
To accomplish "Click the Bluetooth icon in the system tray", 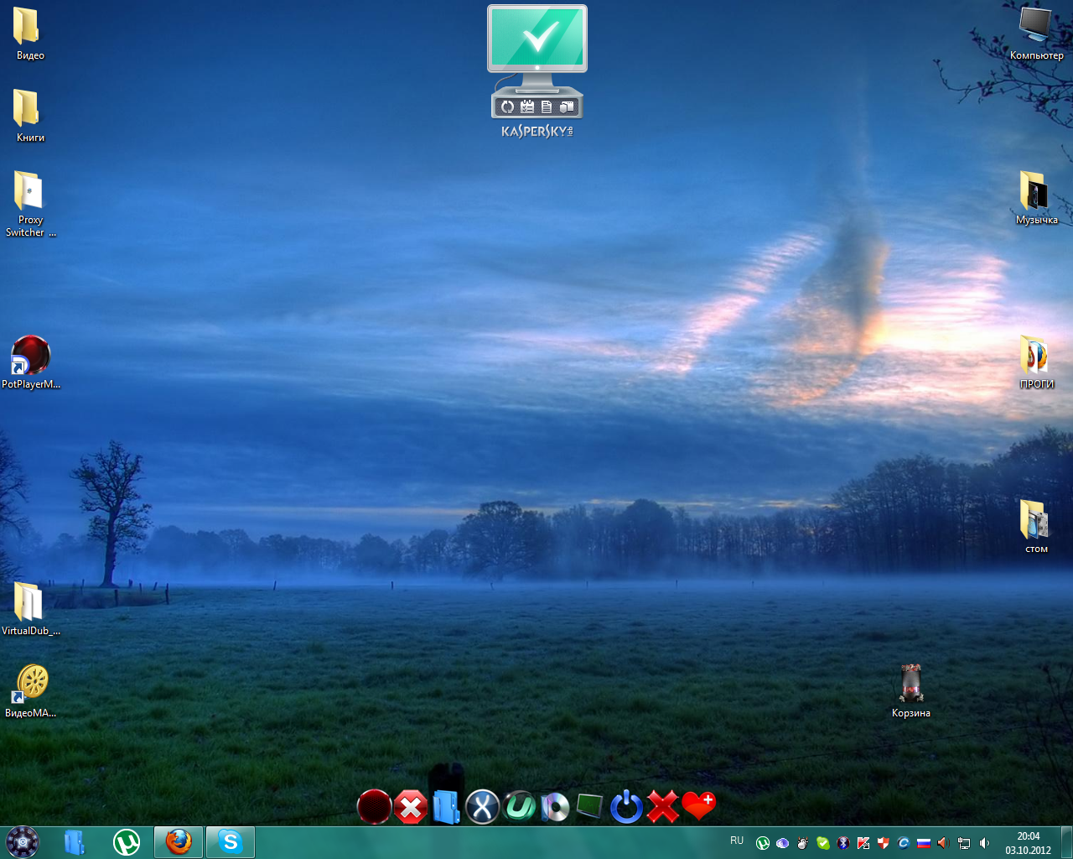I will pos(843,843).
